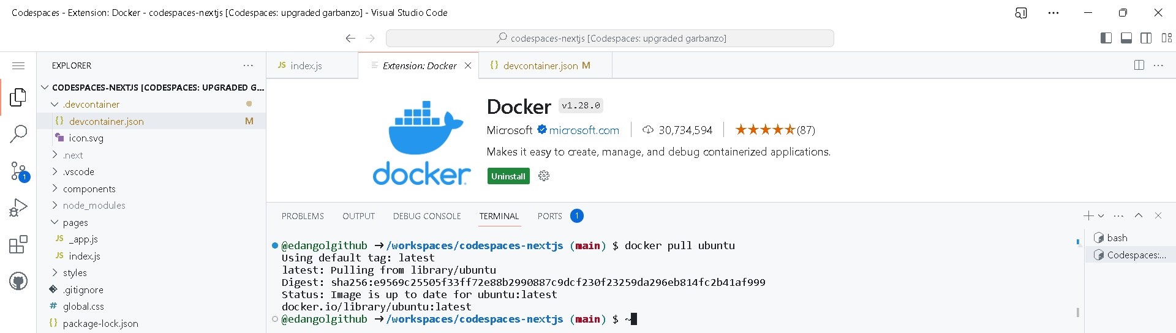Image resolution: width=1176 pixels, height=333 pixels.
Task: Click the command center search field
Action: point(610,38)
